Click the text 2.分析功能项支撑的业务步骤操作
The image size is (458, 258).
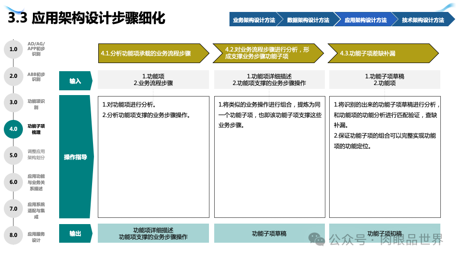[x=146, y=115]
